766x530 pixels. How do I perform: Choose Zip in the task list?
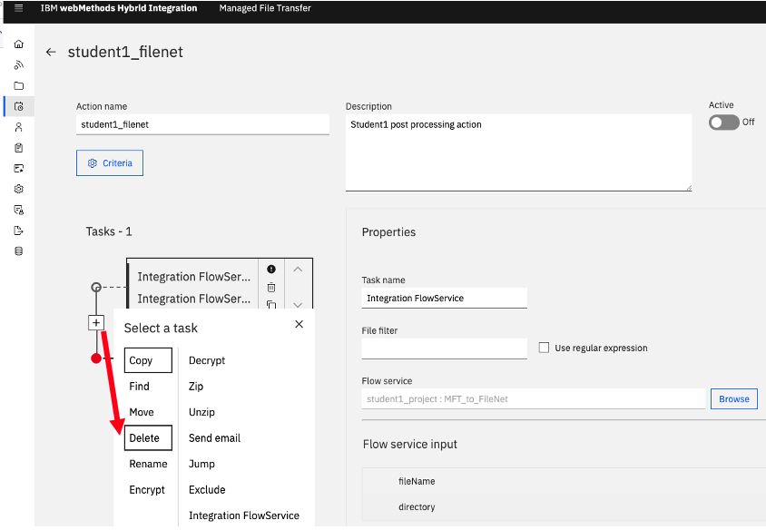coord(196,387)
